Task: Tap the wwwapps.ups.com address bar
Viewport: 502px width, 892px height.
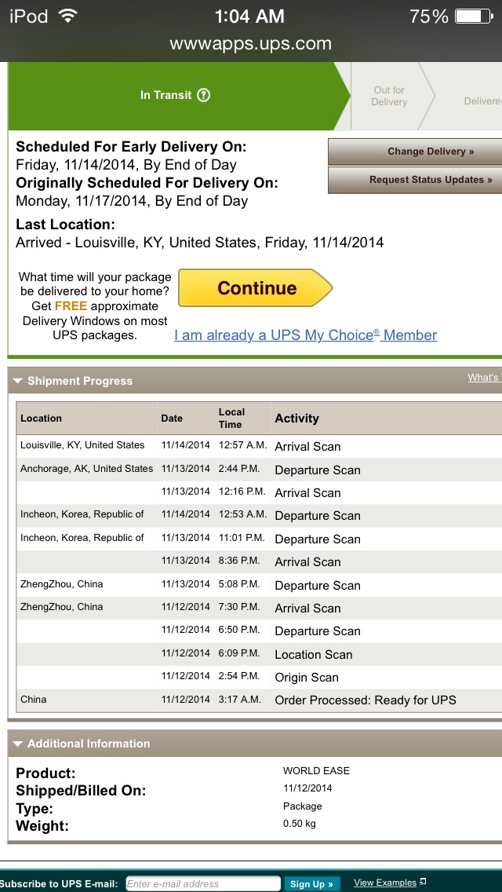Action: pos(251,44)
